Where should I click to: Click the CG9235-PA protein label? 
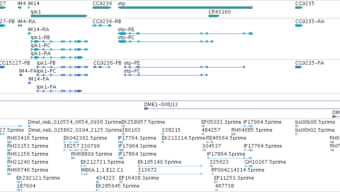(310, 63)
